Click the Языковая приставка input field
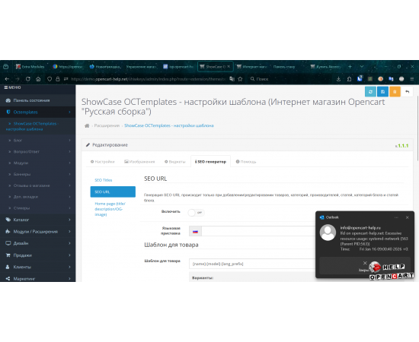This screenshot has height=342, width=419. (x=258, y=231)
